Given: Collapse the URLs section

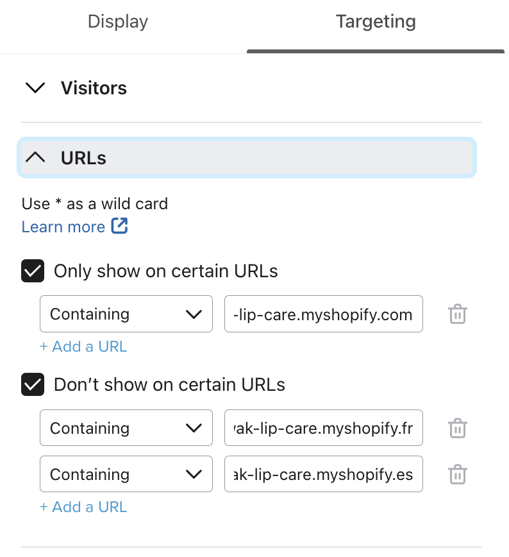Looking at the screenshot, I should point(35,158).
